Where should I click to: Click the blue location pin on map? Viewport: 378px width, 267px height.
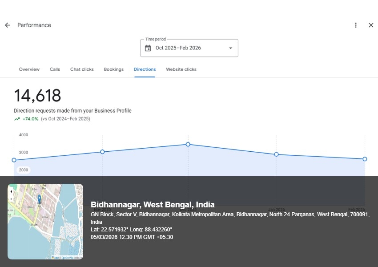click(x=39, y=199)
